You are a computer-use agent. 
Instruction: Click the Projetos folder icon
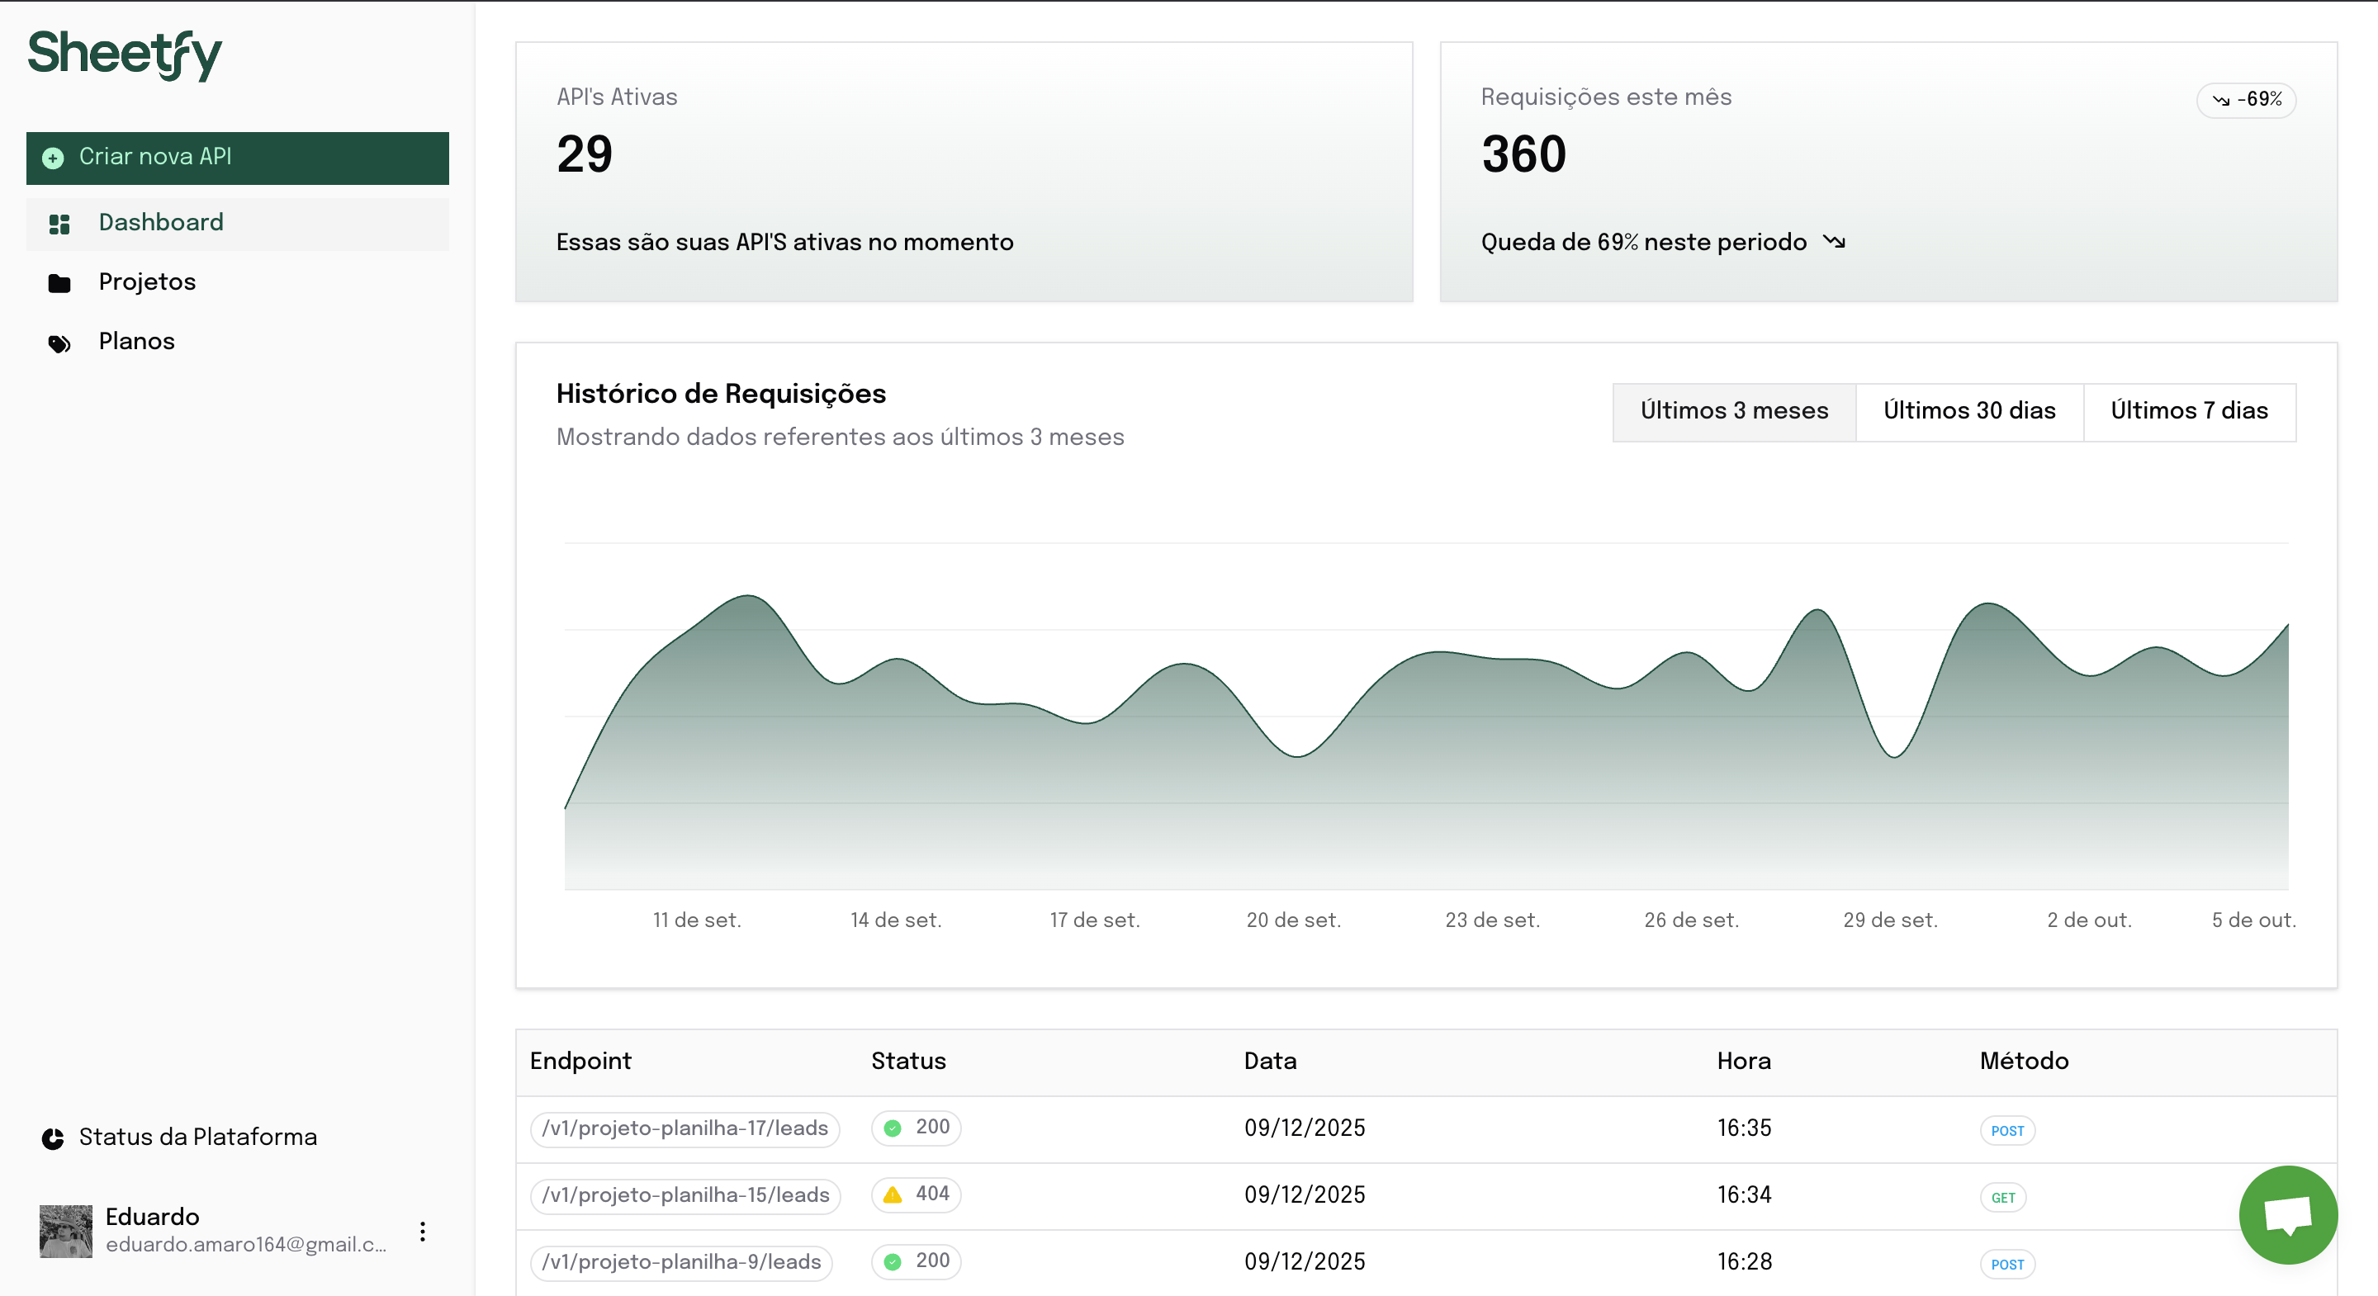tap(59, 282)
